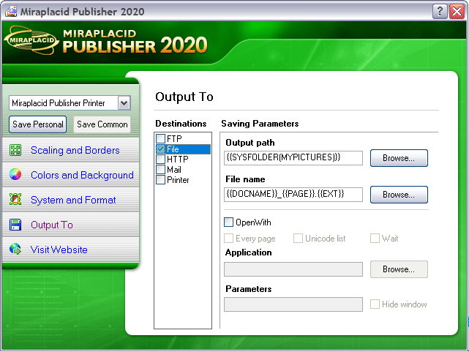This screenshot has width=469, height=352.
Task: Close the Miraplacid Publisher window
Action: coord(457,12)
